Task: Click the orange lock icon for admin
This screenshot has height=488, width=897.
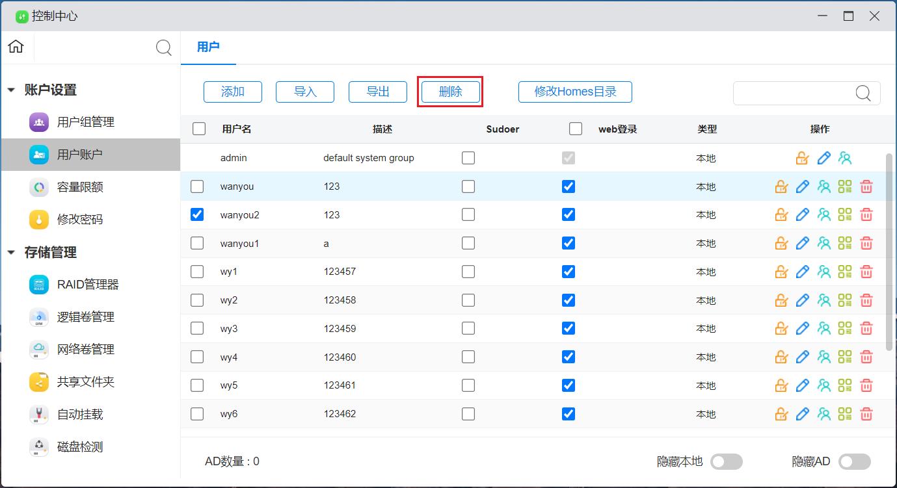Action: coord(802,158)
